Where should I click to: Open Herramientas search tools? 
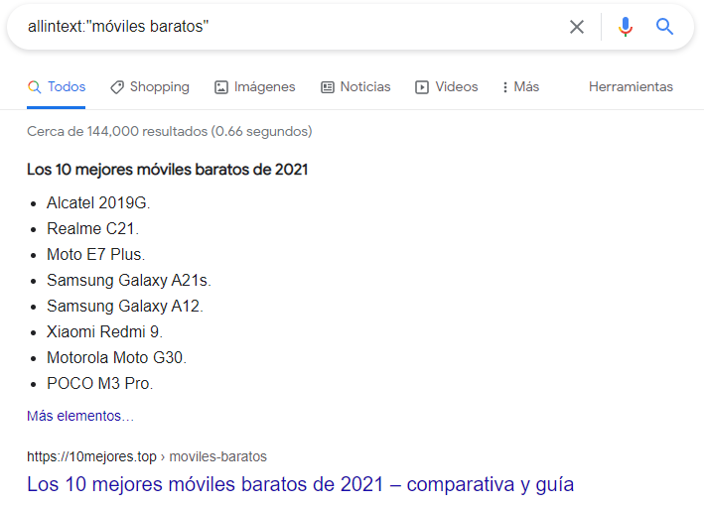[x=631, y=86]
